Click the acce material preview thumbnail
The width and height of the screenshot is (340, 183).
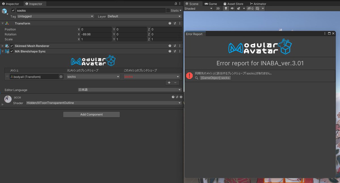point(8,99)
